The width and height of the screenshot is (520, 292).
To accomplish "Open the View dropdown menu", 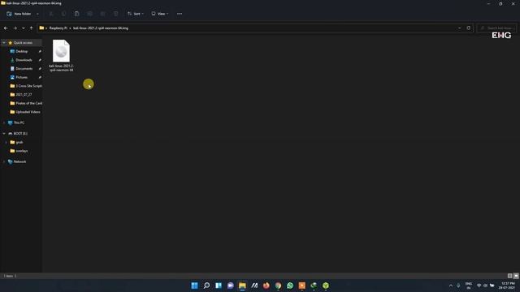I will click(160, 14).
